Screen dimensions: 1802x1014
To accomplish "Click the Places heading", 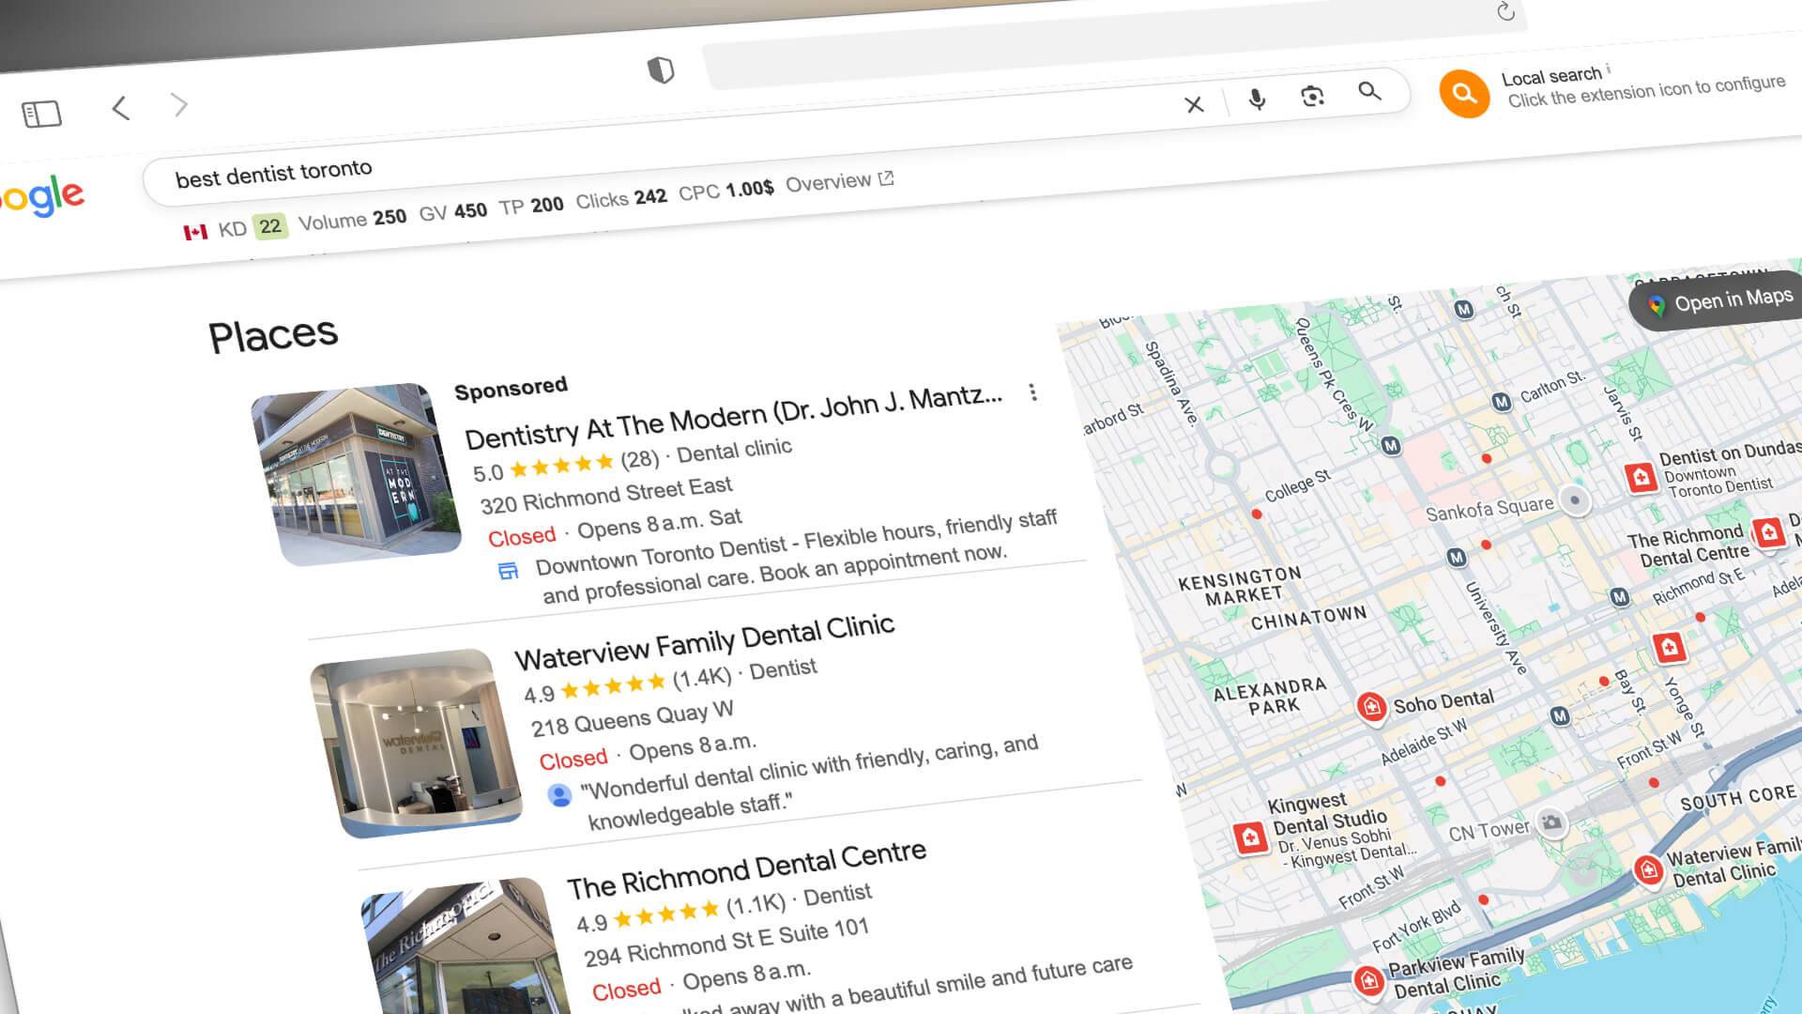I will tap(272, 335).
